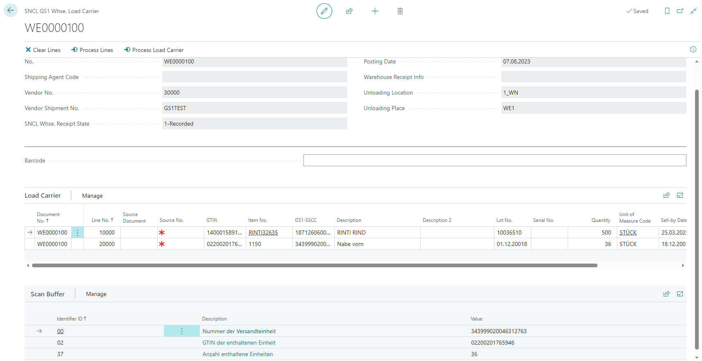The height and width of the screenshot is (361, 702).
Task: Expand the Scan Buffer section fullscreen
Action: tap(680, 294)
